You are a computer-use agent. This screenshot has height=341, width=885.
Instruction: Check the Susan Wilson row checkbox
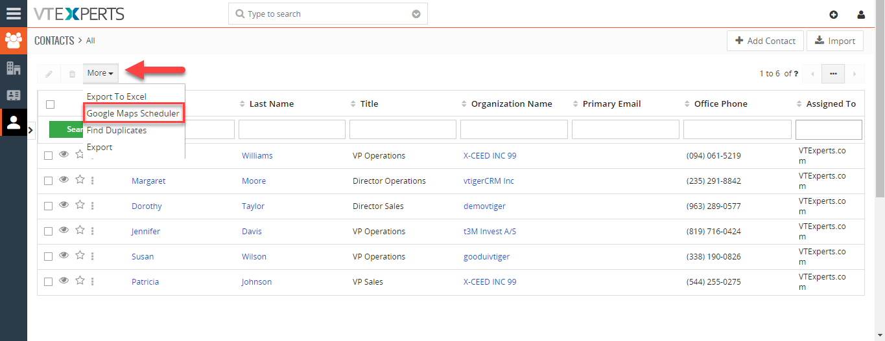pyautogui.click(x=48, y=257)
